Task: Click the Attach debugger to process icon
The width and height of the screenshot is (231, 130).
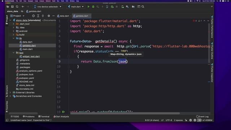Action: coord(112,6)
